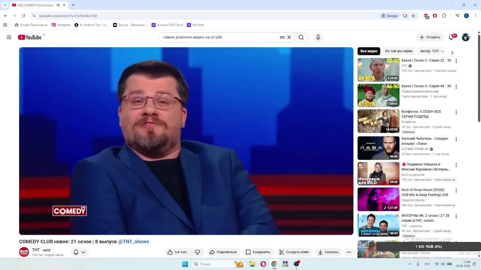Open Google Переводчик bookmark
The width and height of the screenshot is (481, 270).
31,25
